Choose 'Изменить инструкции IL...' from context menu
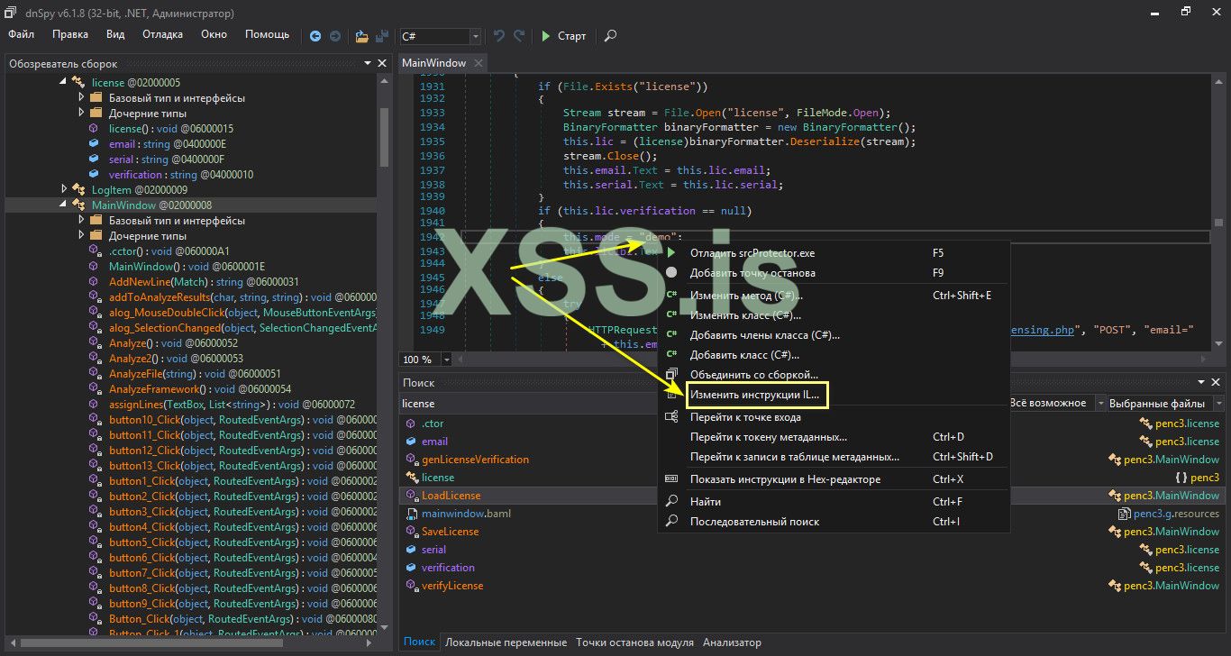1231x656 pixels. (754, 395)
